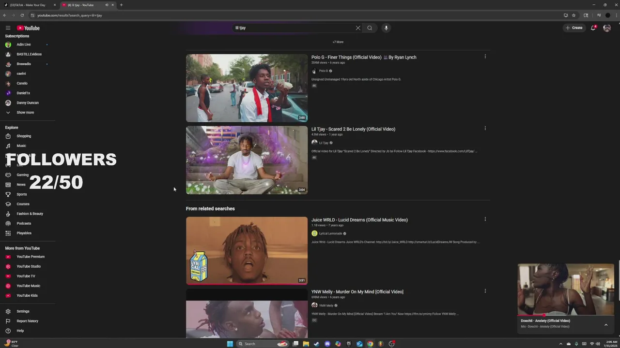The image size is (620, 348).
Task: Play the Scared 2 Be Lonely thumbnail
Action: pyautogui.click(x=247, y=160)
